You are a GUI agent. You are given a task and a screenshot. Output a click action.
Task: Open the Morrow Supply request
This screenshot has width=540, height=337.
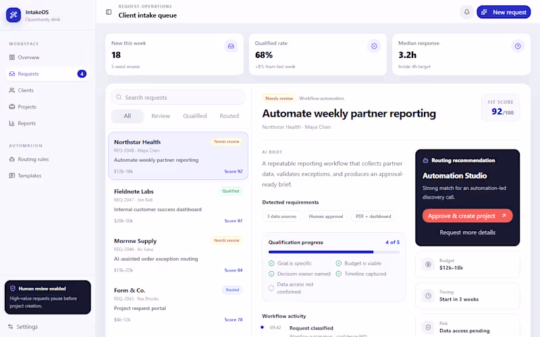178,255
